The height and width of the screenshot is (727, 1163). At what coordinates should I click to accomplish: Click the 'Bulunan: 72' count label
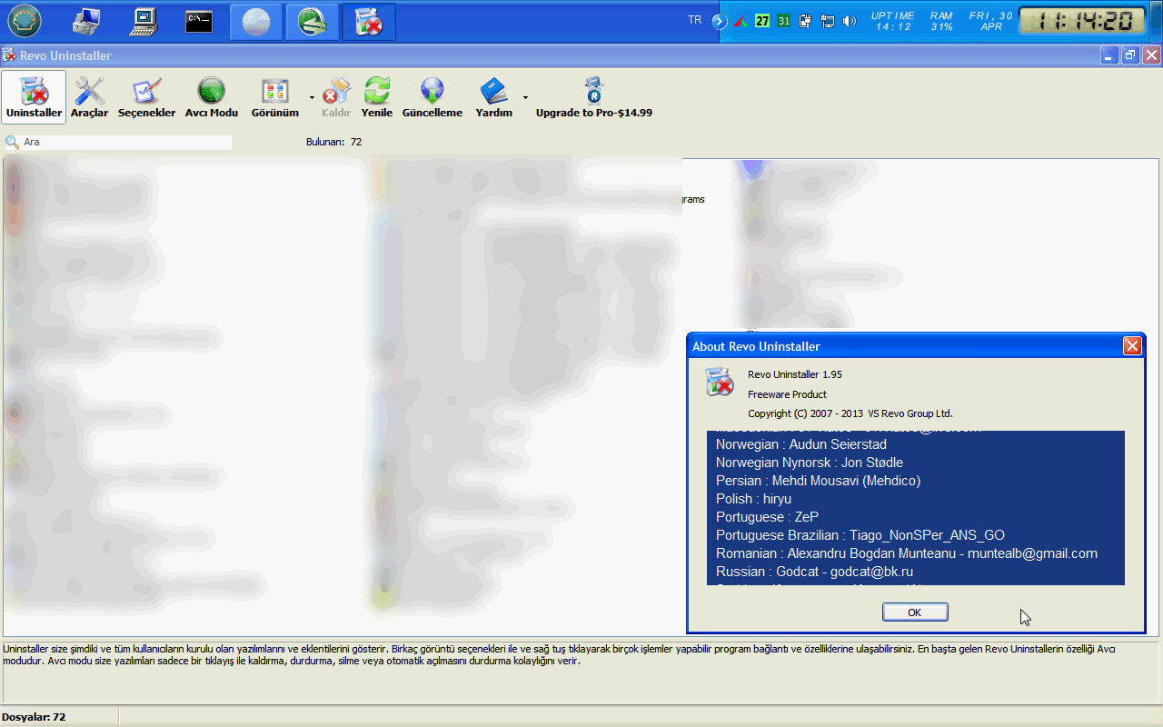[334, 143]
